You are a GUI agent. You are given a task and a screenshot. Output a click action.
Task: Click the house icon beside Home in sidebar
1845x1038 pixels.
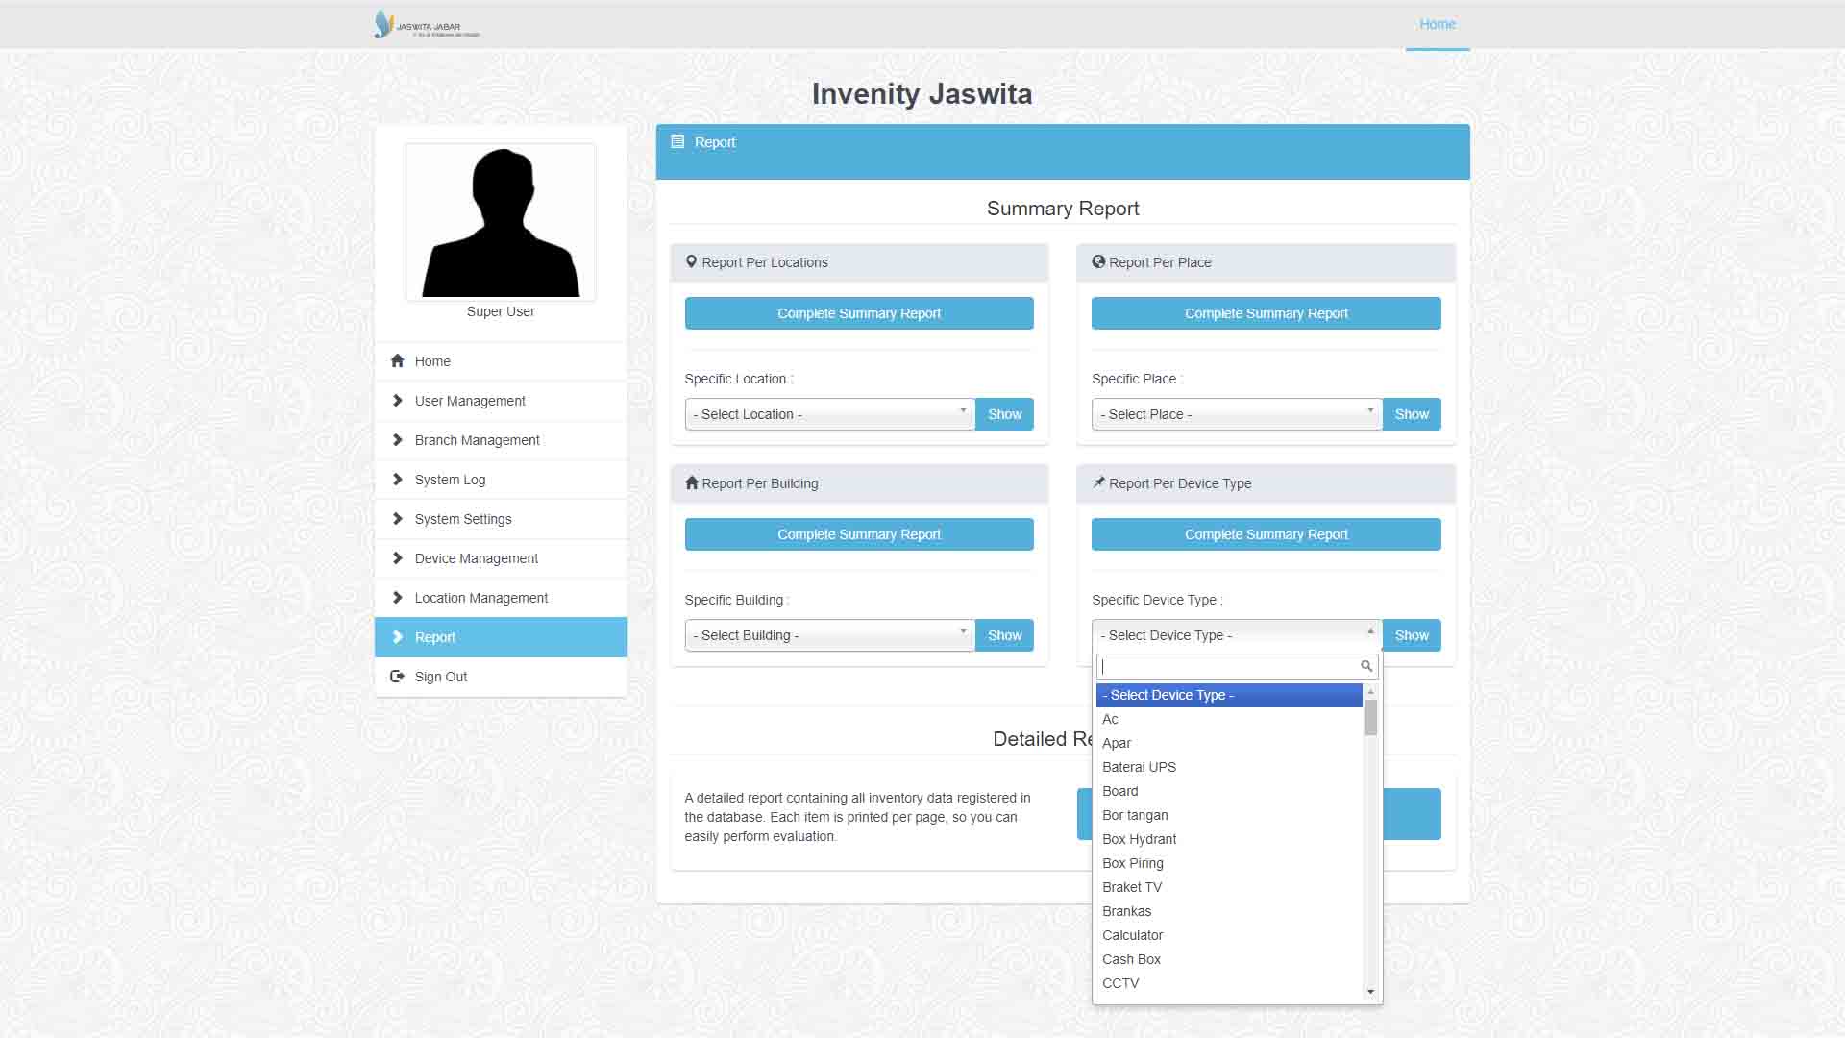397,361
